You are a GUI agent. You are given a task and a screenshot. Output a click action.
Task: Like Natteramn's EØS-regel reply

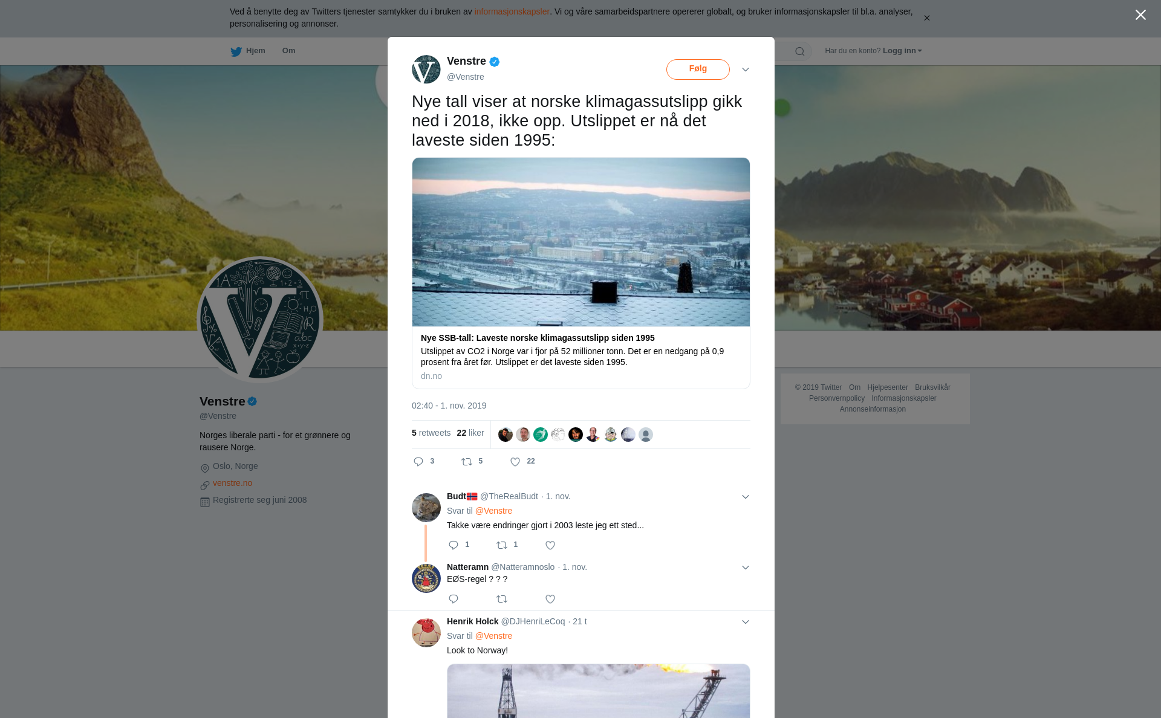[x=550, y=599]
